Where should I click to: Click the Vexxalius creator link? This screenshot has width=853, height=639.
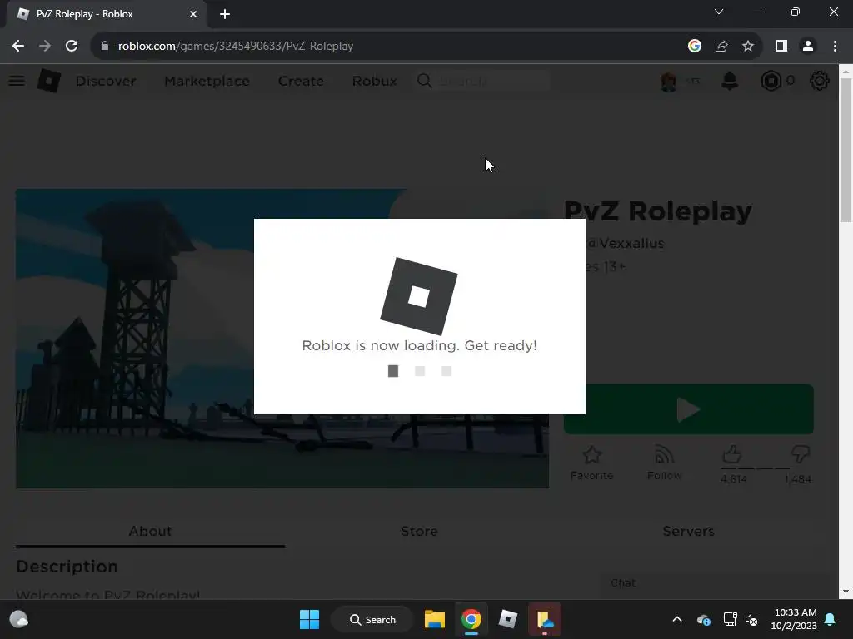point(626,243)
